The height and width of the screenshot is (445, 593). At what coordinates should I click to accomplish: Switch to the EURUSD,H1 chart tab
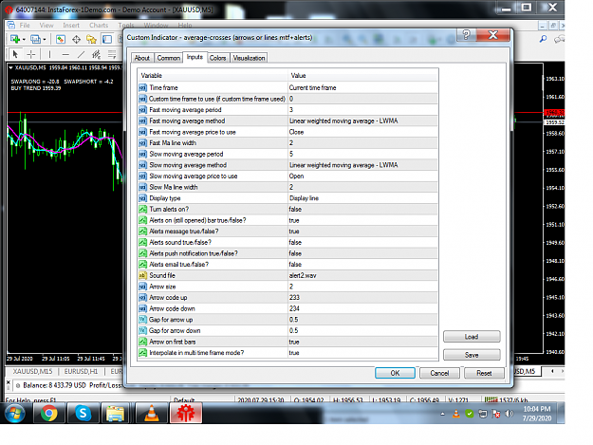pyautogui.click(x=81, y=372)
